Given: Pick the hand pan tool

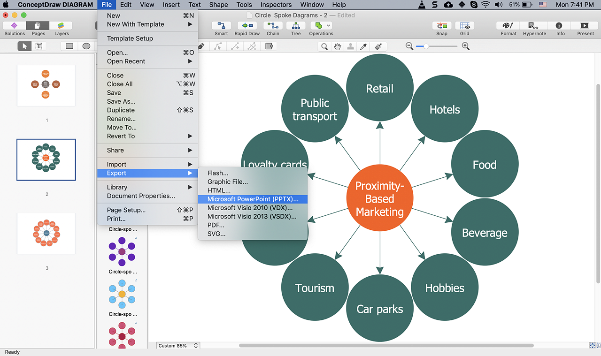Looking at the screenshot, I should click(337, 46).
